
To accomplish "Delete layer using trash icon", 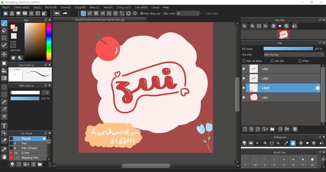I will pyautogui.click(x=295, y=129).
